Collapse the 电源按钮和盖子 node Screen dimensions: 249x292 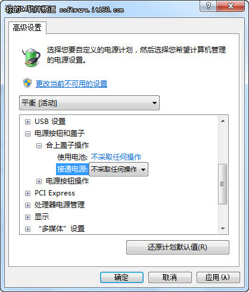[28, 133]
